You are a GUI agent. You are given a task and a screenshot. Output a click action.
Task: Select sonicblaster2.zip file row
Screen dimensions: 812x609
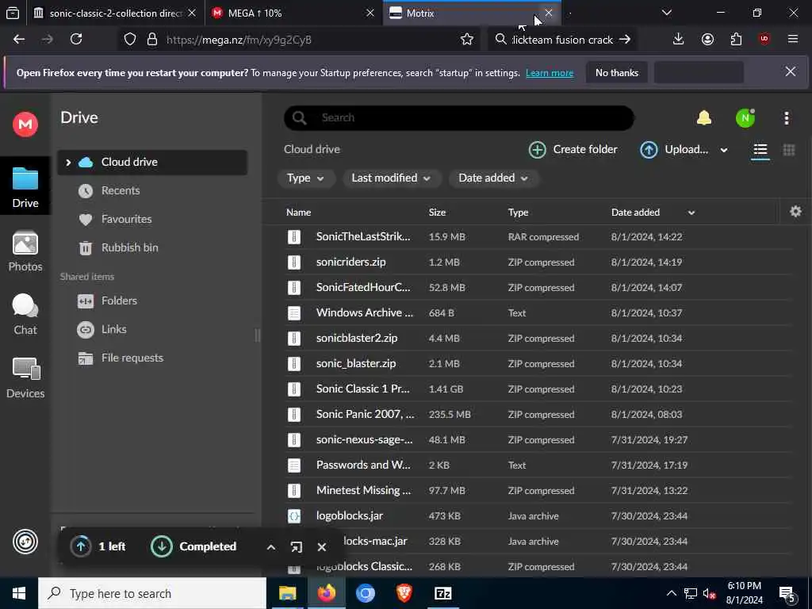[538, 338]
